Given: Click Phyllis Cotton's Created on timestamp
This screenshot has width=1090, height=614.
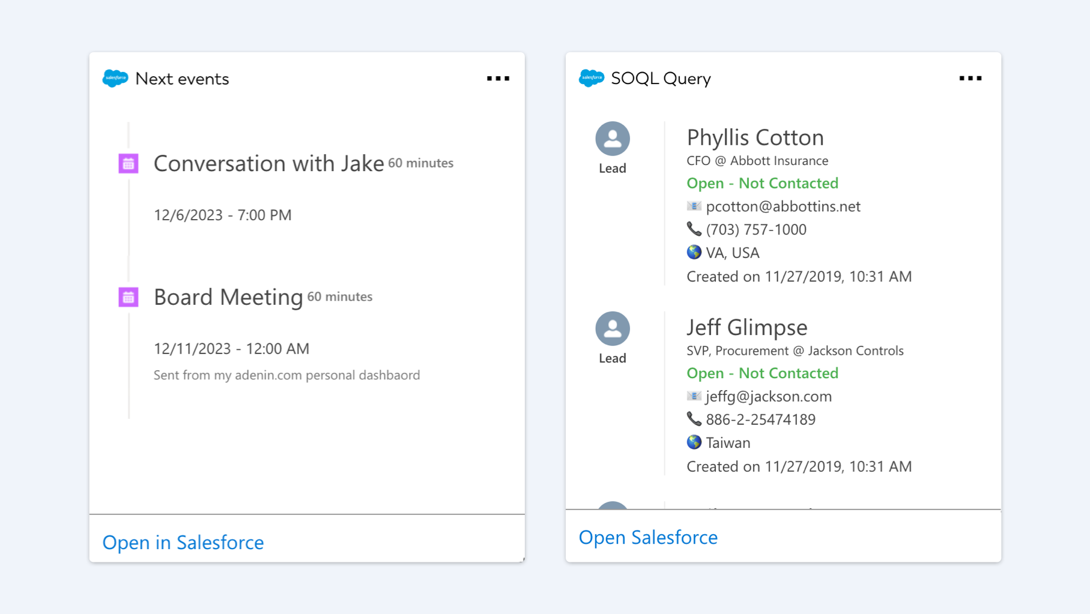Looking at the screenshot, I should click(x=799, y=277).
